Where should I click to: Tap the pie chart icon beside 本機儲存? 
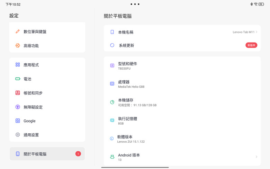112,102
